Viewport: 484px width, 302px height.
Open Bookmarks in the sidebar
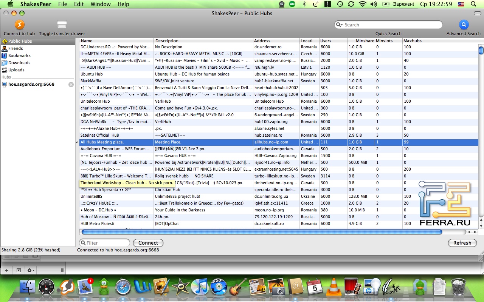pos(19,55)
